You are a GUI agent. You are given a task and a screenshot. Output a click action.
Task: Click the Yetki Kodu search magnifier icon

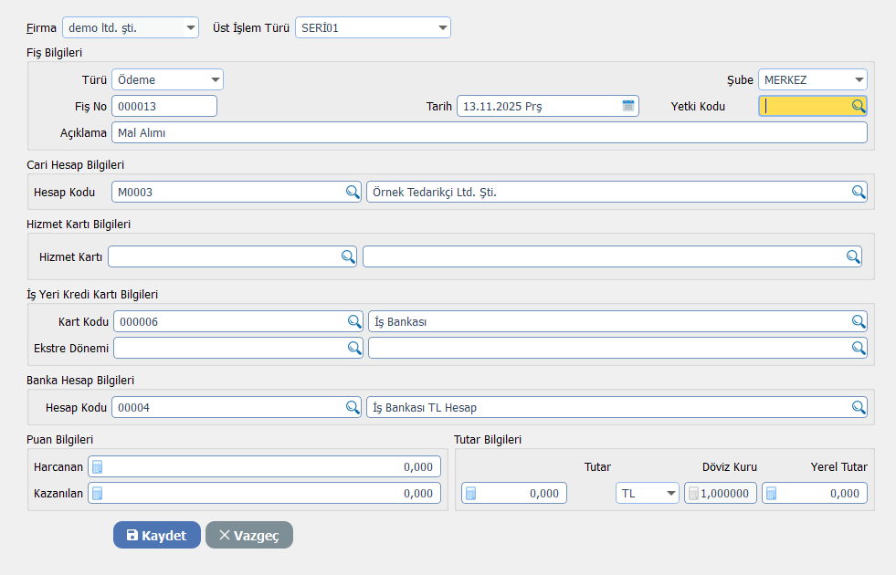(x=858, y=106)
